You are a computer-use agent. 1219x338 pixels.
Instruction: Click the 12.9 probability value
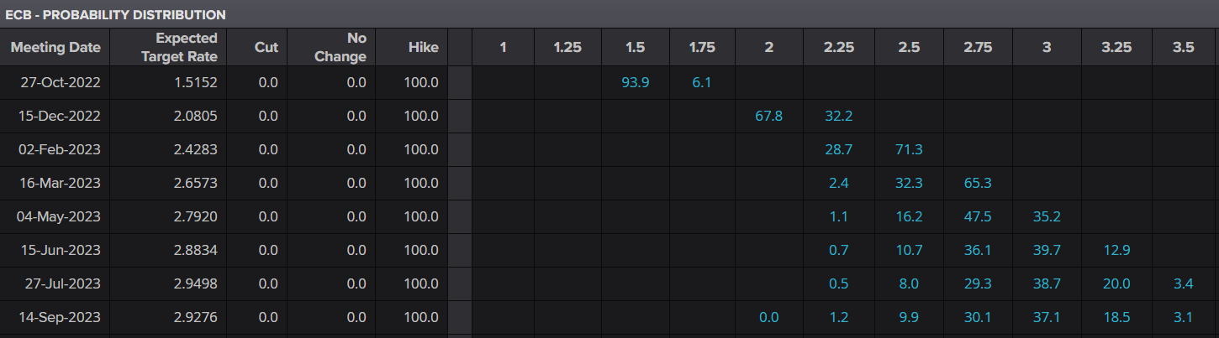coord(1116,250)
